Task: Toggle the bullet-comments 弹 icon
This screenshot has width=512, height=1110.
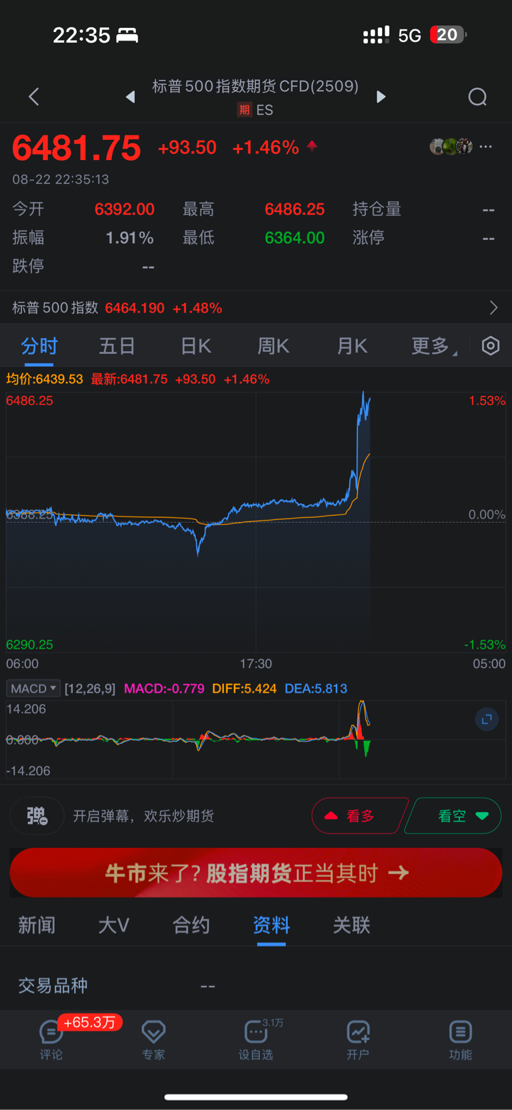Action: [x=37, y=815]
